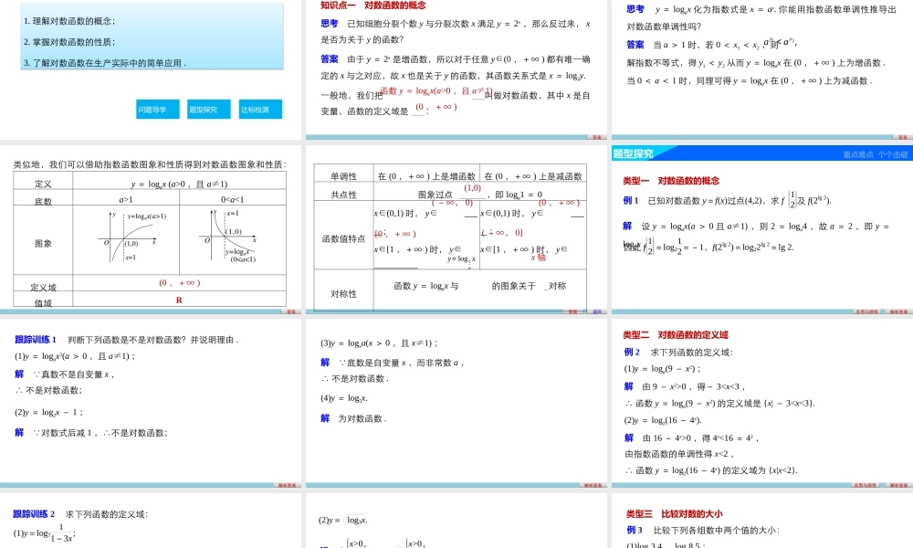The height and width of the screenshot is (548, 913).
Task: Click the 返回 tag on the properties table slide
Action: coord(596,311)
